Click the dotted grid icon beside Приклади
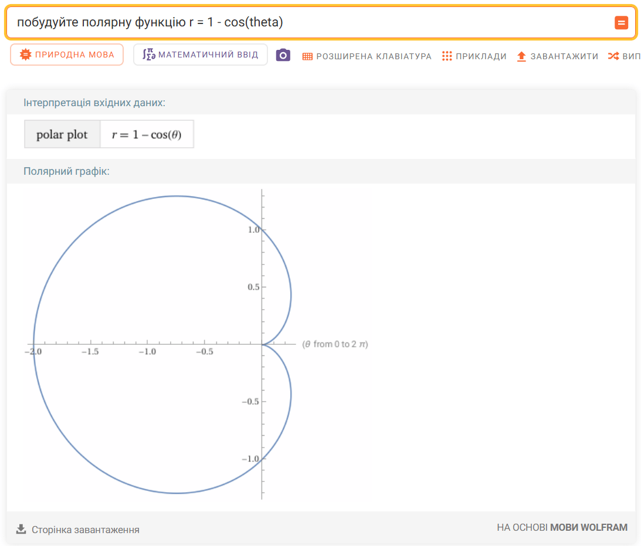The image size is (641, 546). tap(447, 56)
